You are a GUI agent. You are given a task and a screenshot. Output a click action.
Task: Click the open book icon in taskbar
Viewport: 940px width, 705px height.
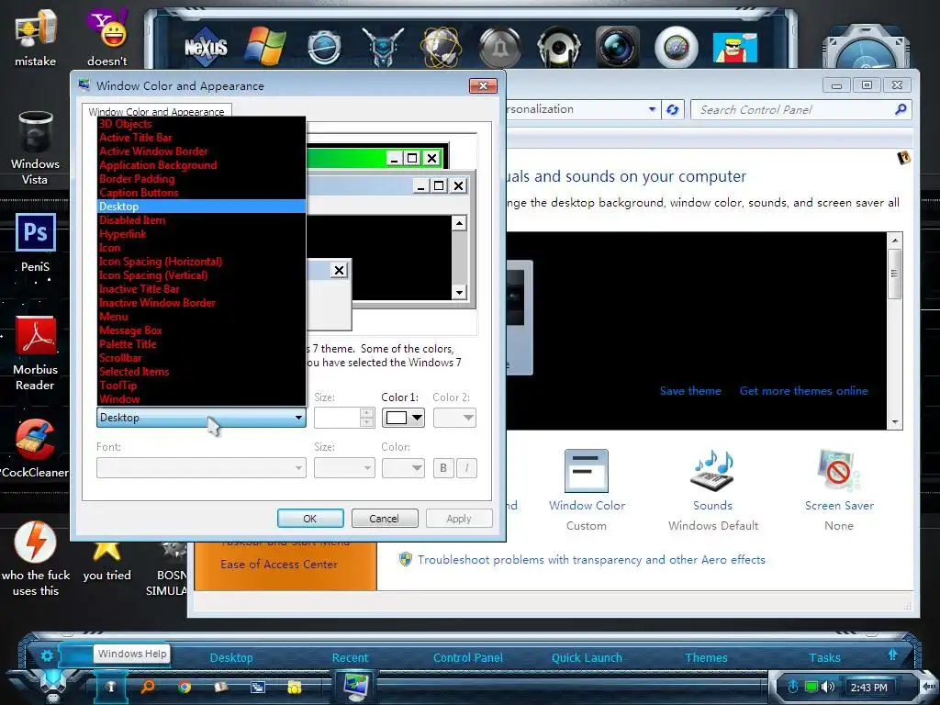221,687
